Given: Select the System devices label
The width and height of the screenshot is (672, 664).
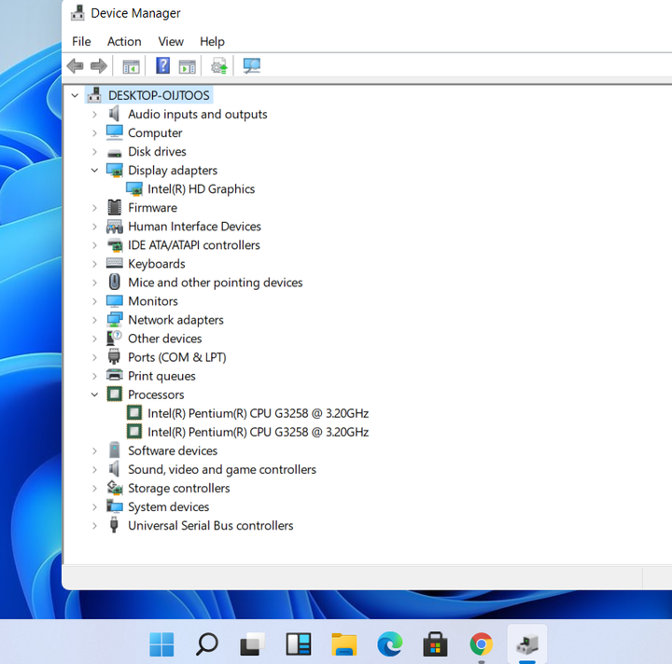Looking at the screenshot, I should [168, 507].
